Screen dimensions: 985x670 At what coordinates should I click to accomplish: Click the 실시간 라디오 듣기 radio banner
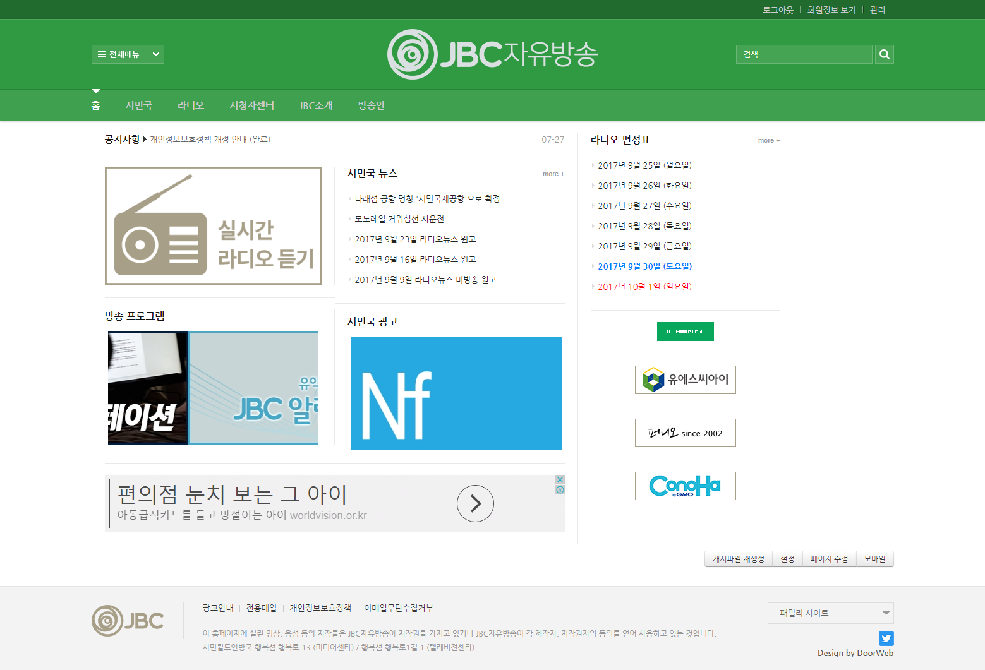point(213,225)
